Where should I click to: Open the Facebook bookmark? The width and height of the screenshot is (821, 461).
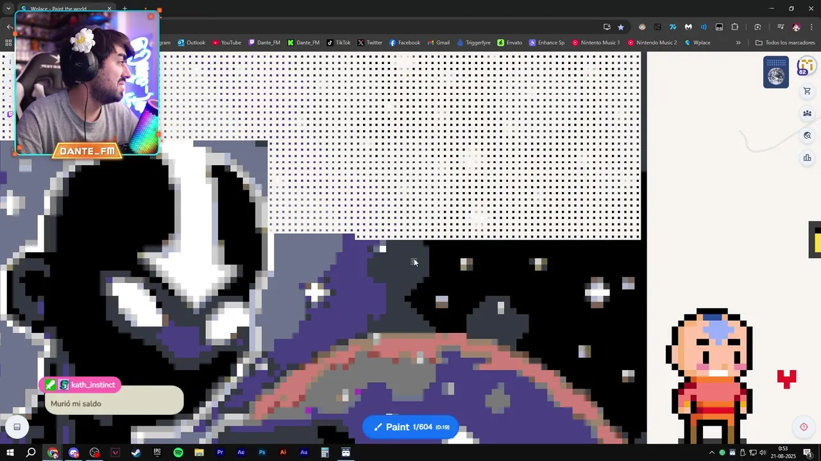coord(405,43)
